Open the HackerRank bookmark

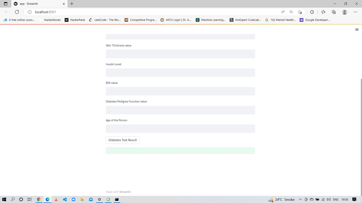point(75,20)
